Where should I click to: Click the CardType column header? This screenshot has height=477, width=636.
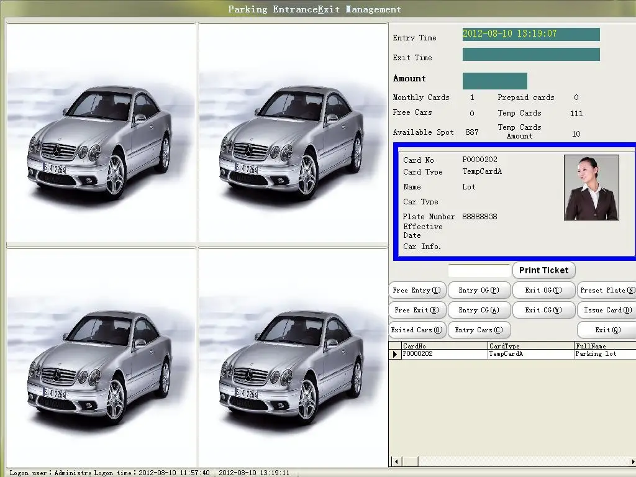[530, 346]
